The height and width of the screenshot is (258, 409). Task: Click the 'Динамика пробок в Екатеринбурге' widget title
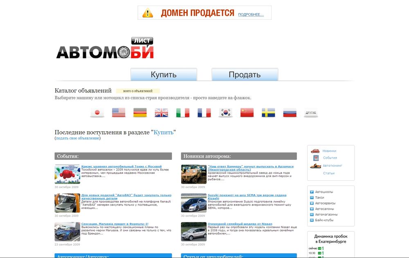click(331, 239)
